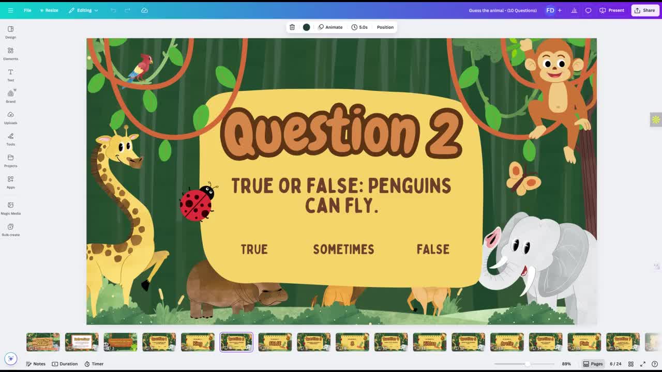This screenshot has height=372, width=662.
Task: Select the Pink answer page thumbnail
Action: pyautogui.click(x=584, y=342)
